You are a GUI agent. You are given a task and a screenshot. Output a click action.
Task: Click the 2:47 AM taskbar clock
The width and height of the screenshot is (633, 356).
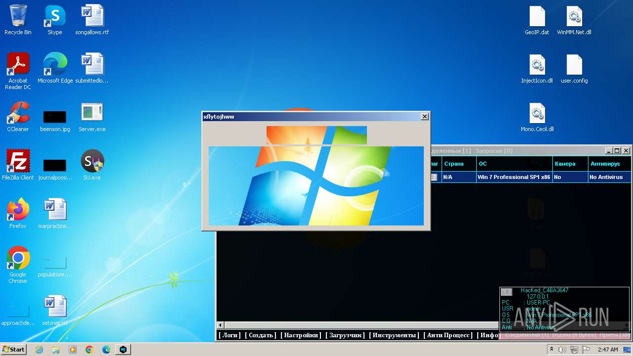(x=608, y=350)
